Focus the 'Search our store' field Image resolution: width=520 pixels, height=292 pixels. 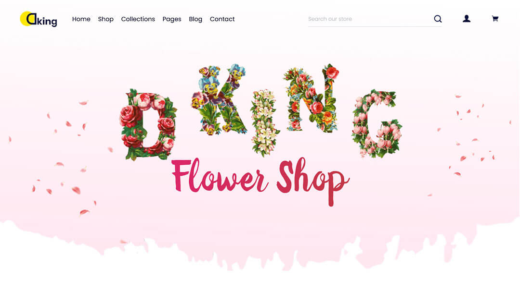point(370,19)
